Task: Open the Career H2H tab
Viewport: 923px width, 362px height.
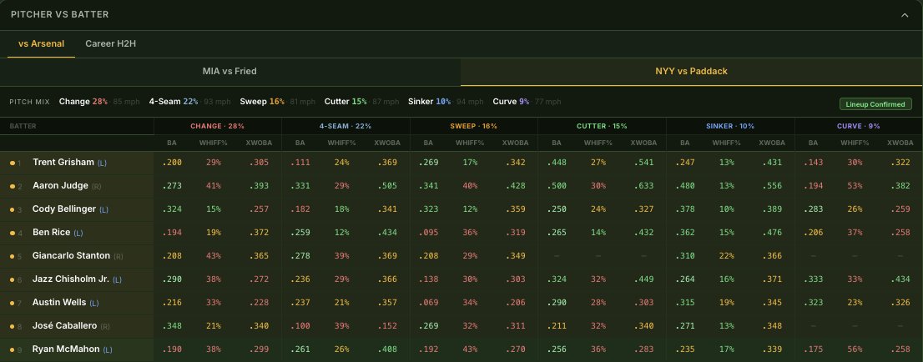Action: tap(111, 43)
